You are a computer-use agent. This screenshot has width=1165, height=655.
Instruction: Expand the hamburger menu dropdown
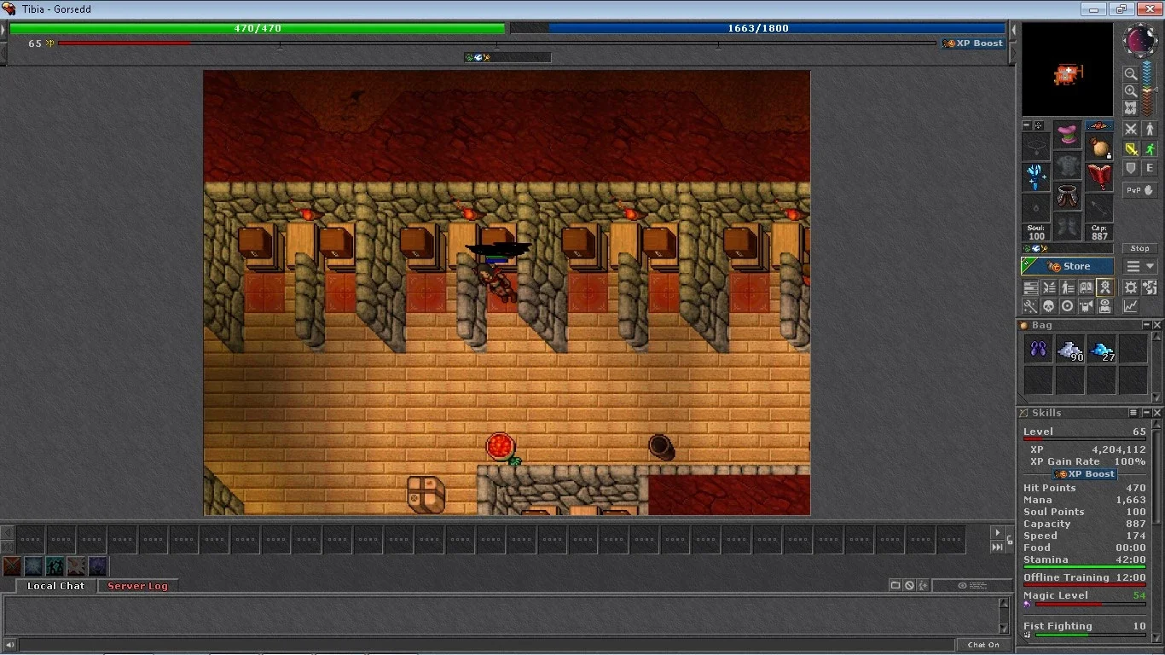pyautogui.click(x=1140, y=266)
